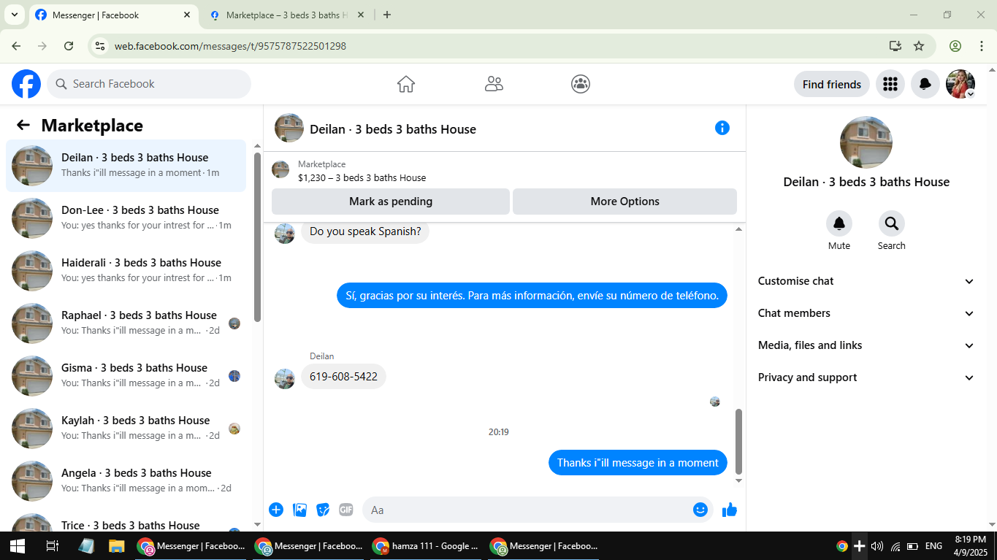Open the Friends icon in top navigation
Viewport: 997px width, 560px height.
(x=494, y=84)
